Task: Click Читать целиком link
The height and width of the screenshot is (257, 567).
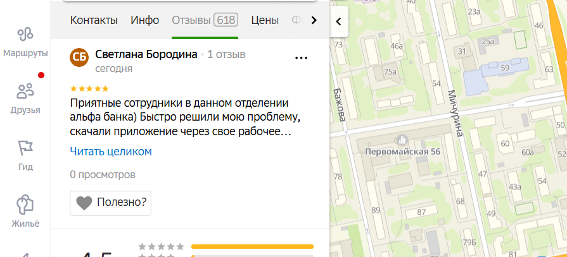Action: [x=111, y=152]
